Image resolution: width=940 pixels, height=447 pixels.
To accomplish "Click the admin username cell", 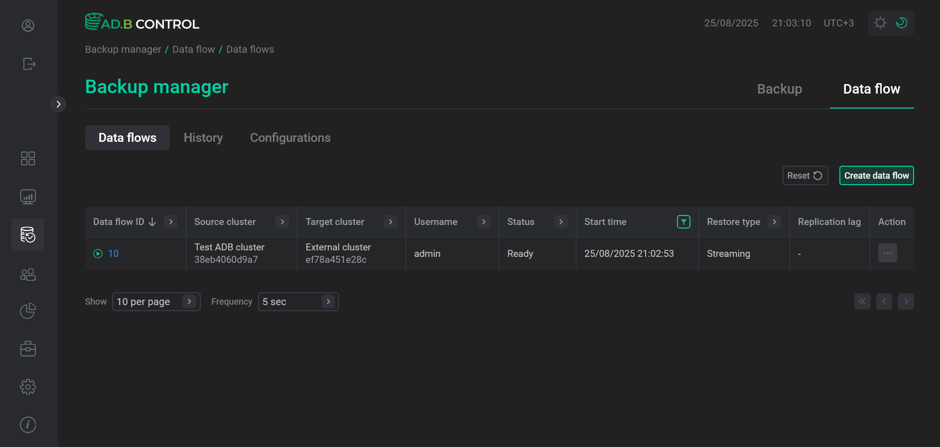I will (x=452, y=253).
